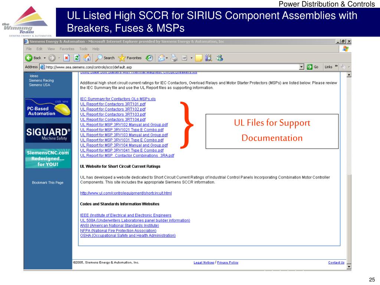
Task: Click Bookmark This Page in sidebar
Action: tap(48, 183)
